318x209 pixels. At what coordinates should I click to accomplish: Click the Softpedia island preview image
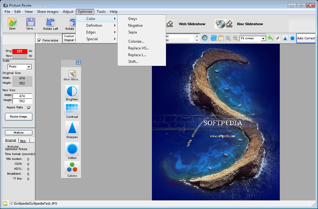216,122
